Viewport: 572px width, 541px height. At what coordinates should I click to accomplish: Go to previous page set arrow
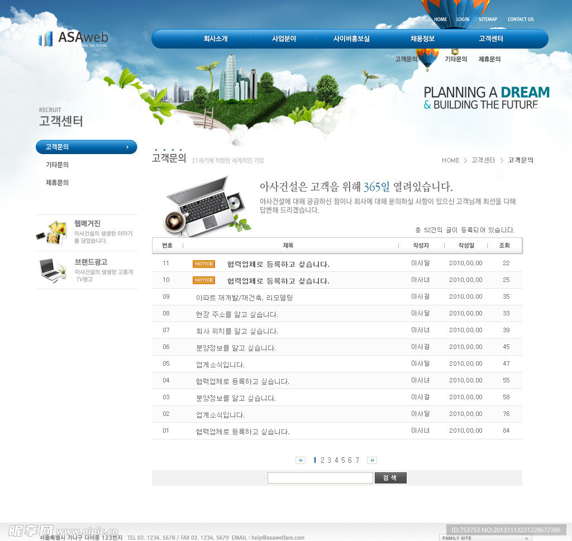point(300,460)
